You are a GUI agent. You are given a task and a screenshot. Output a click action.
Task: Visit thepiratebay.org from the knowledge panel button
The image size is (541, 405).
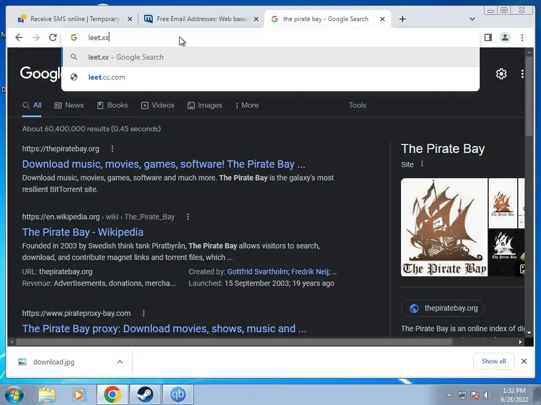tap(443, 308)
